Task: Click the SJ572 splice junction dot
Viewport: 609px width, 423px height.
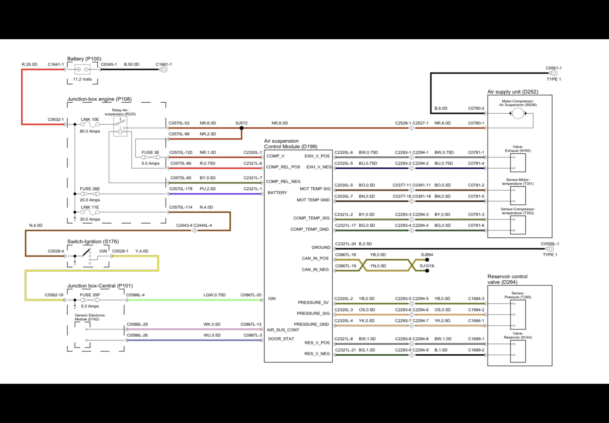Action: 241,128
